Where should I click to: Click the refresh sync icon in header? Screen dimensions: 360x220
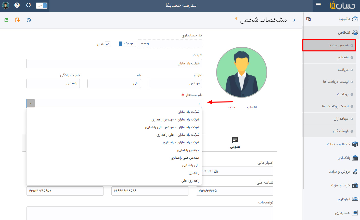(28, 5)
